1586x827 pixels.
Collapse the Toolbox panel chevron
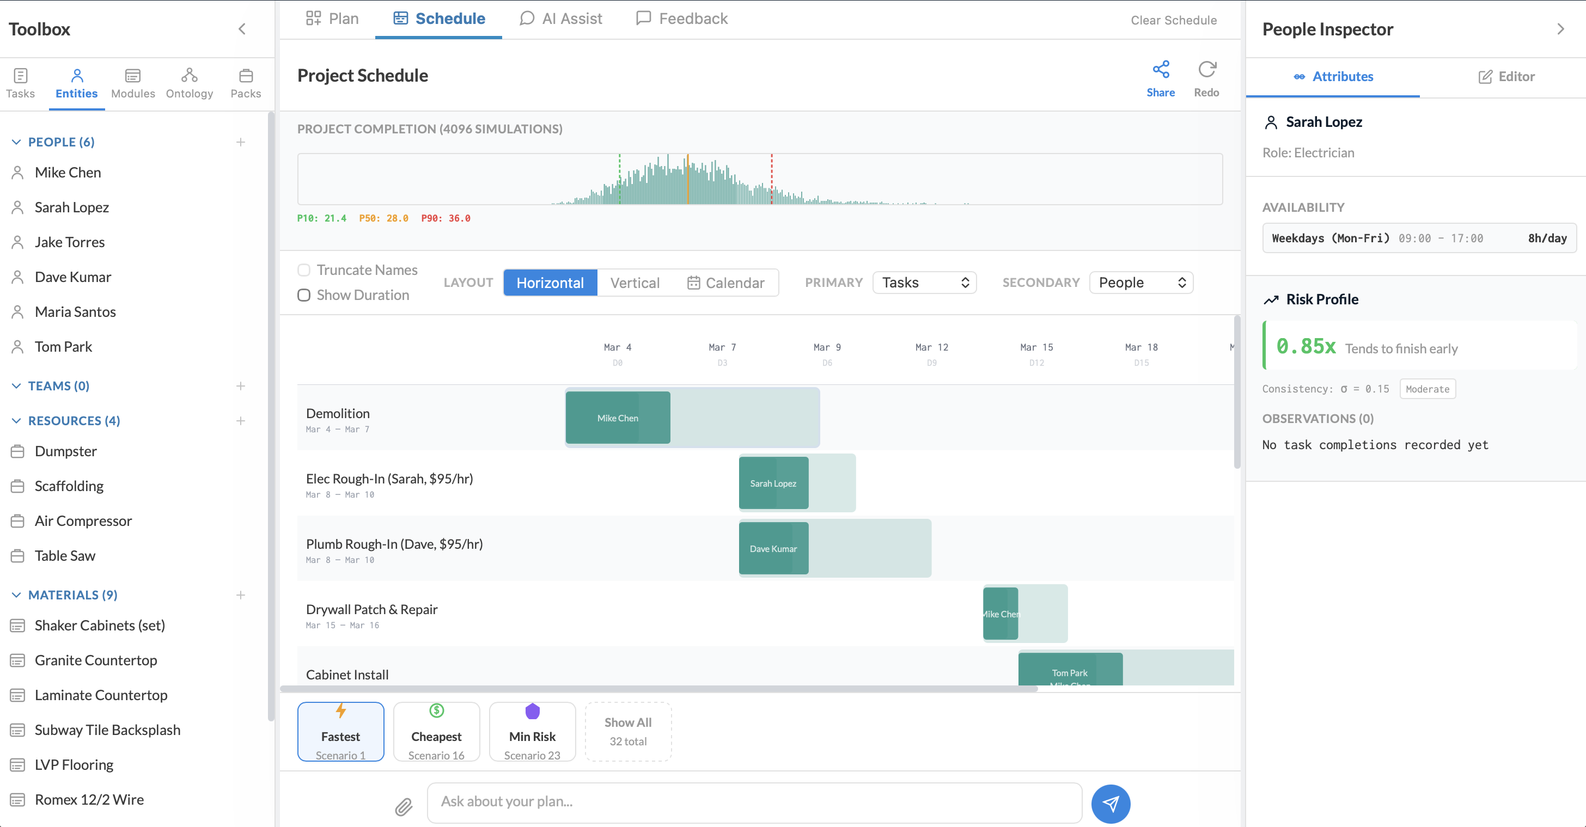(x=242, y=29)
